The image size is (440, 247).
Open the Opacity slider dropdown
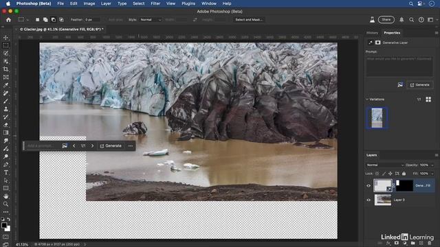[x=432, y=165]
